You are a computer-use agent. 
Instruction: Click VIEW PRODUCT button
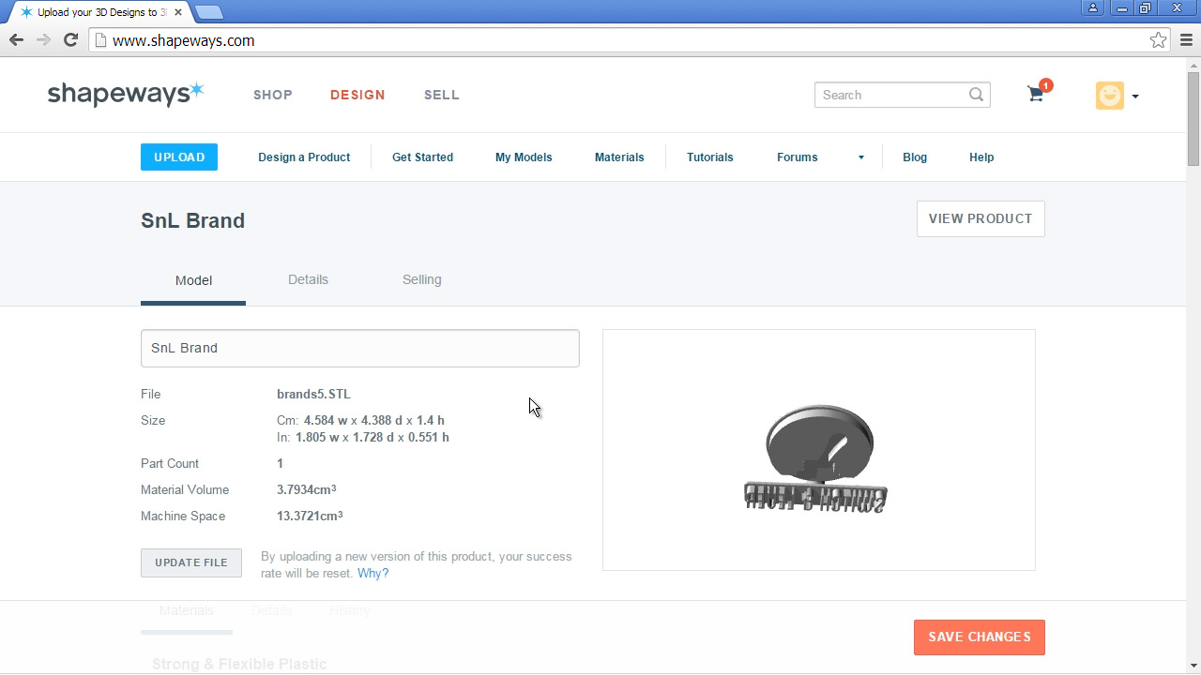pos(981,218)
